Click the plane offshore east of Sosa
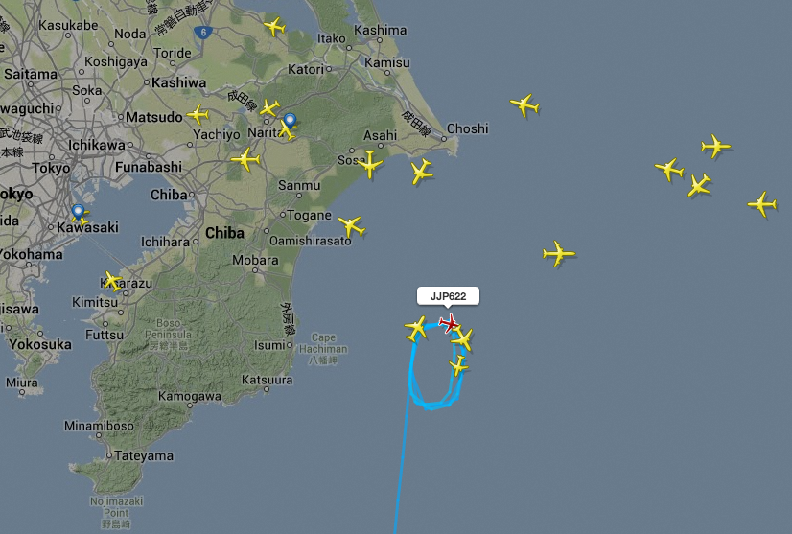The width and height of the screenshot is (792, 534). coord(421,172)
